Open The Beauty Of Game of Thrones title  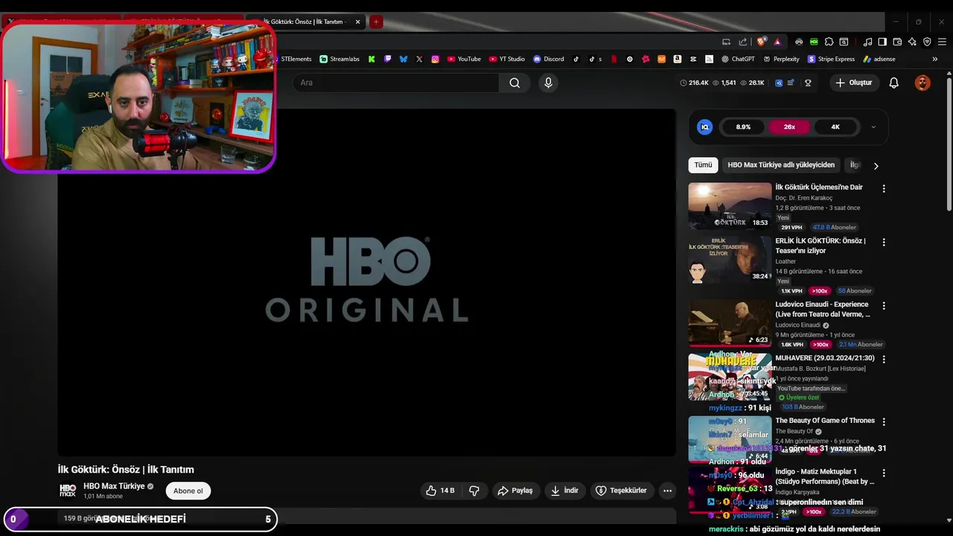click(825, 421)
